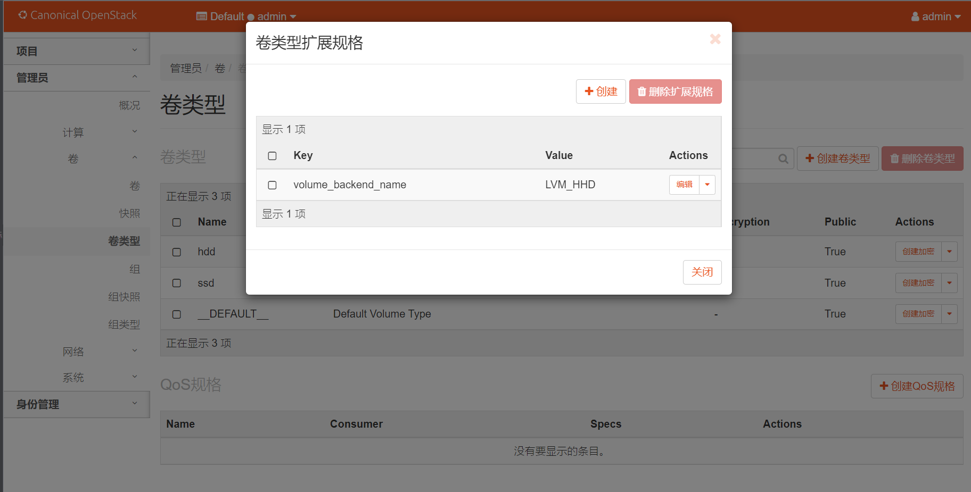Click the Canonical OpenStack logo
Viewport: 971px width, 492px height.
pyautogui.click(x=78, y=15)
